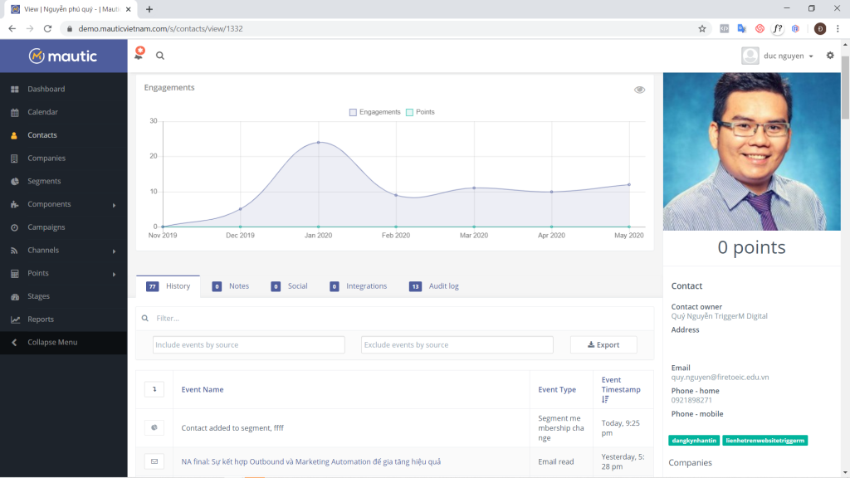Click the Segments pie chart icon
This screenshot has width=850, height=478.
[x=14, y=181]
